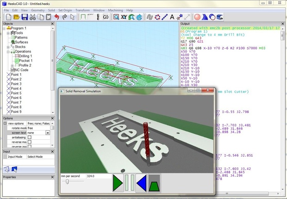Screen dimensions: 287x199
Task: Open the File menu
Action: [6, 10]
